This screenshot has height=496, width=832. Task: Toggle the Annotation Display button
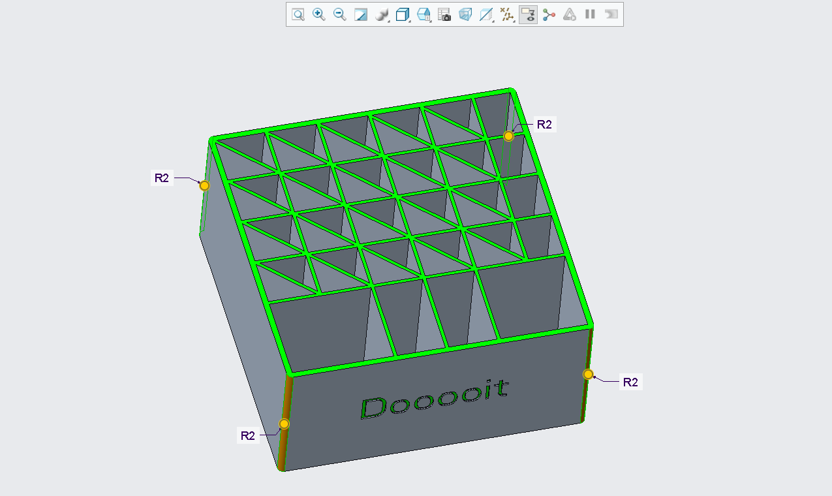click(528, 14)
